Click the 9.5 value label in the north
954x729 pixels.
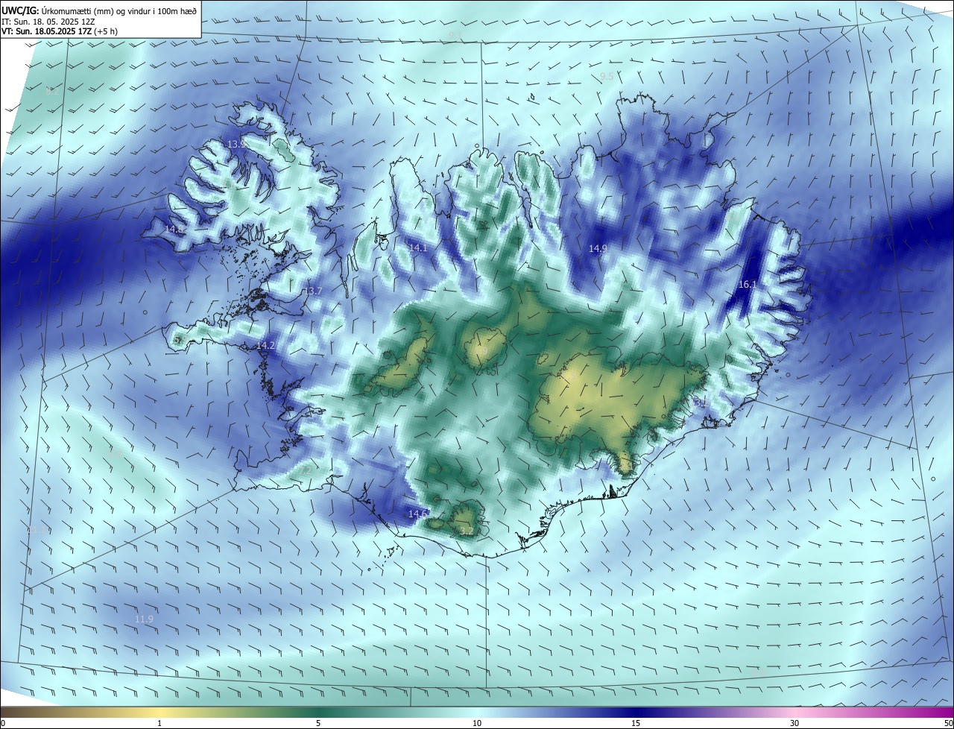click(x=607, y=77)
